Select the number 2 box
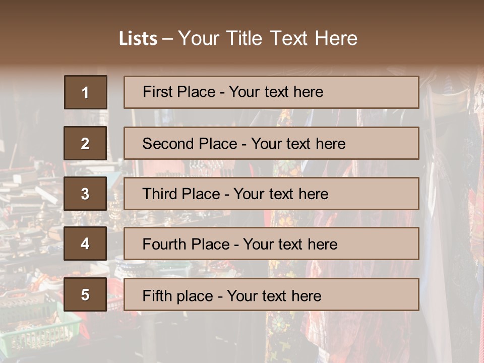This screenshot has width=484, height=363. (85, 143)
